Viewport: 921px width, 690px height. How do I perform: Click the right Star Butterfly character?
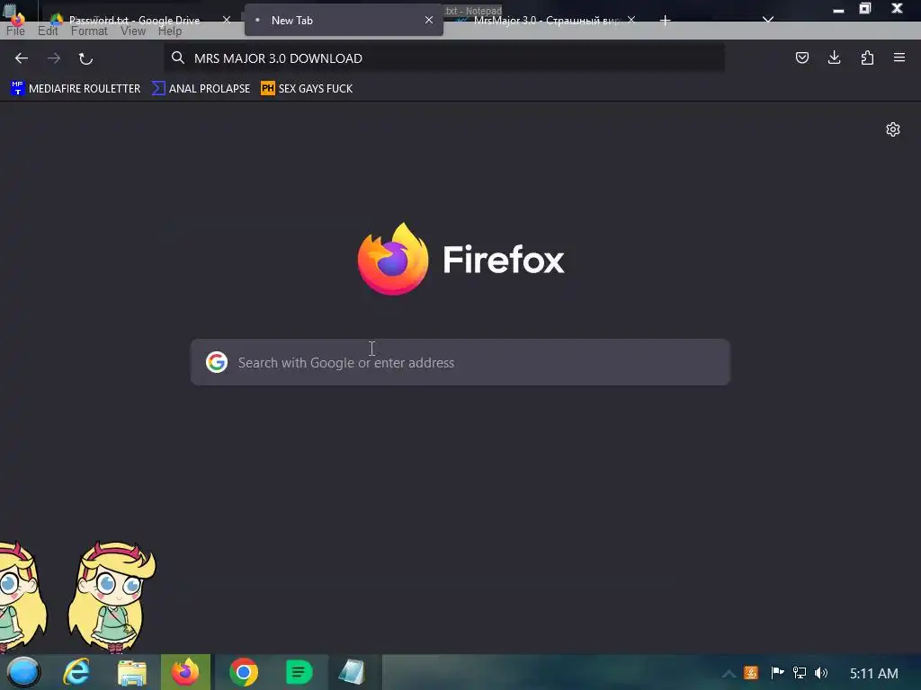(x=112, y=597)
